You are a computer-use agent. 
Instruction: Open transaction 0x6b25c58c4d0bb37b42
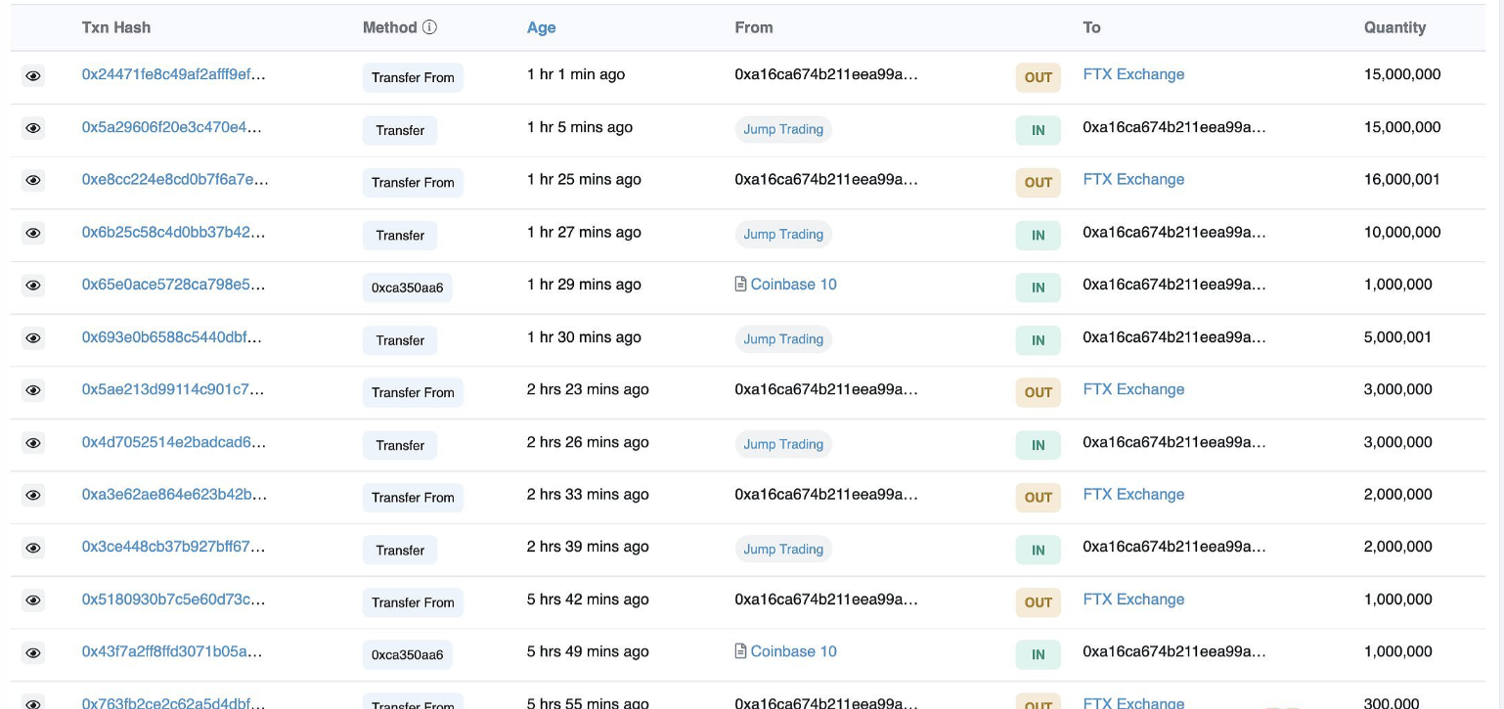(173, 233)
